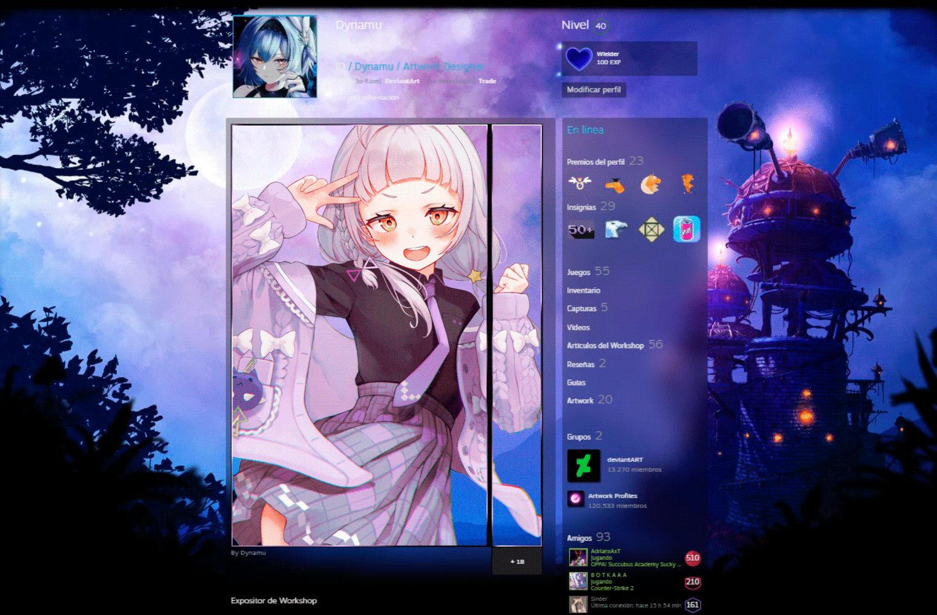The height and width of the screenshot is (615, 937).
Task: Click the Artwork Profiles group icon
Action: pyautogui.click(x=575, y=498)
